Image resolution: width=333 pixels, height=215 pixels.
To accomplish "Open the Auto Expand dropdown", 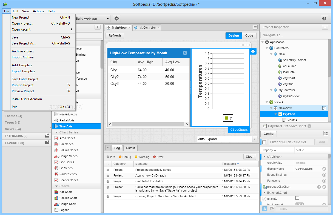I will (255, 139).
